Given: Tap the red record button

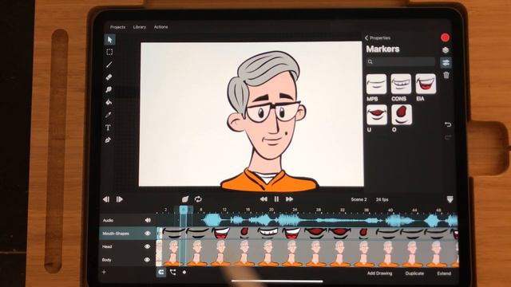Looking at the screenshot, I should (446, 37).
